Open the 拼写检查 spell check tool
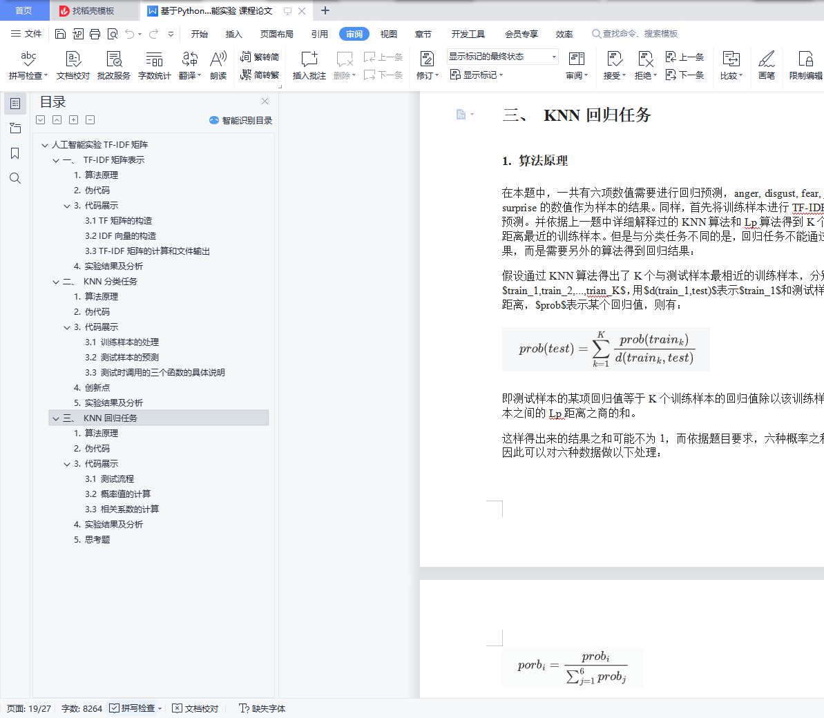This screenshot has width=824, height=718. click(28, 65)
